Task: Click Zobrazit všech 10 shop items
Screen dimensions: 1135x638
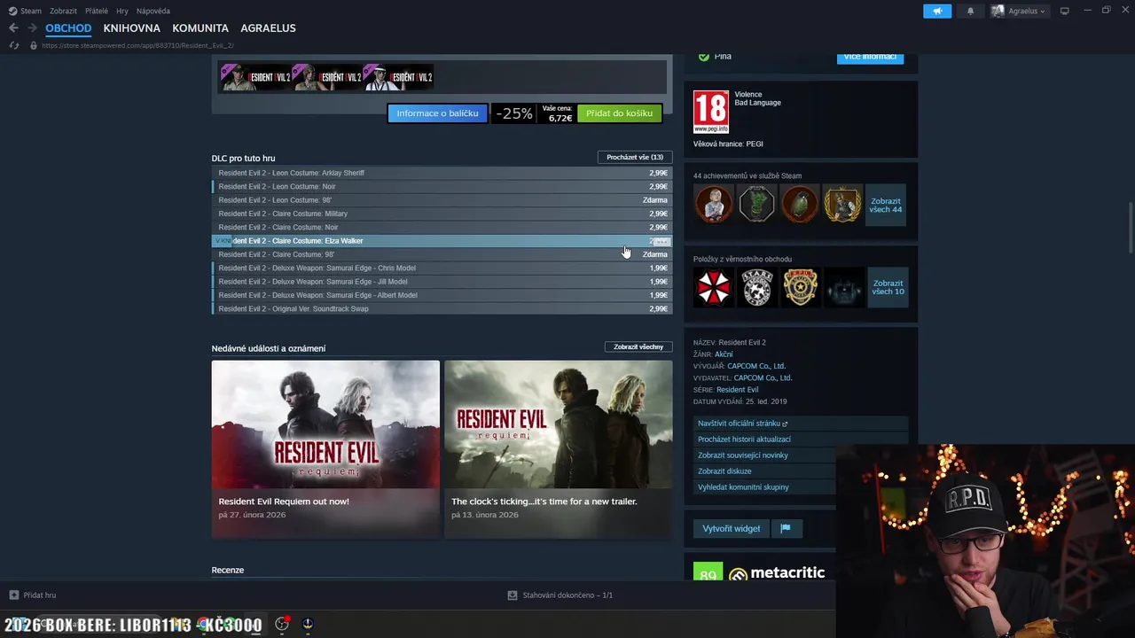Action: (x=888, y=287)
